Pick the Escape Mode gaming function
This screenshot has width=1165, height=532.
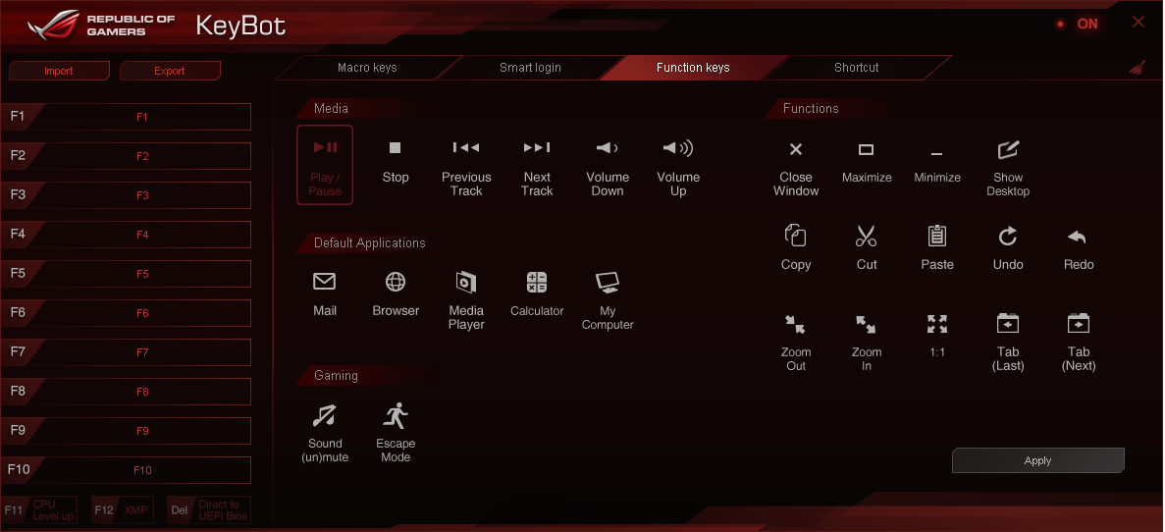tap(396, 433)
